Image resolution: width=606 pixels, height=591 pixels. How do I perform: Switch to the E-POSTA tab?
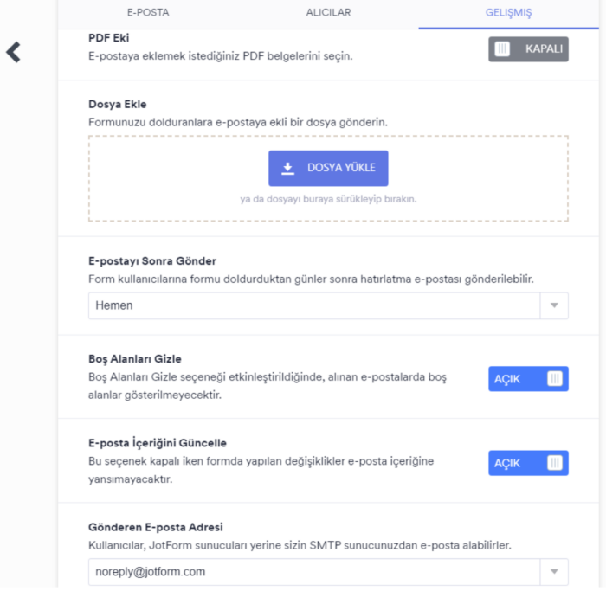point(148,13)
